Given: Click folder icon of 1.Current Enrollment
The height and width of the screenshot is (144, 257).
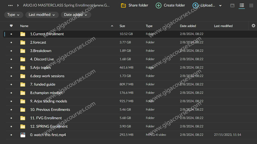Looking at the screenshot, I should (23, 34).
